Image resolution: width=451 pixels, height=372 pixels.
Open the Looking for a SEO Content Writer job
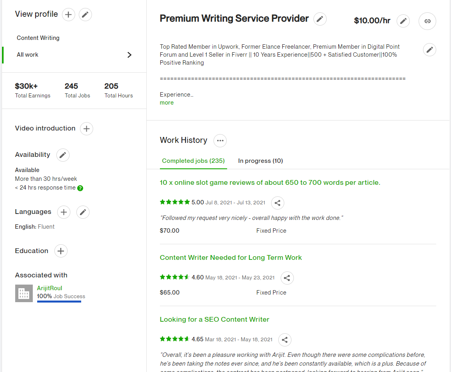[214, 319]
